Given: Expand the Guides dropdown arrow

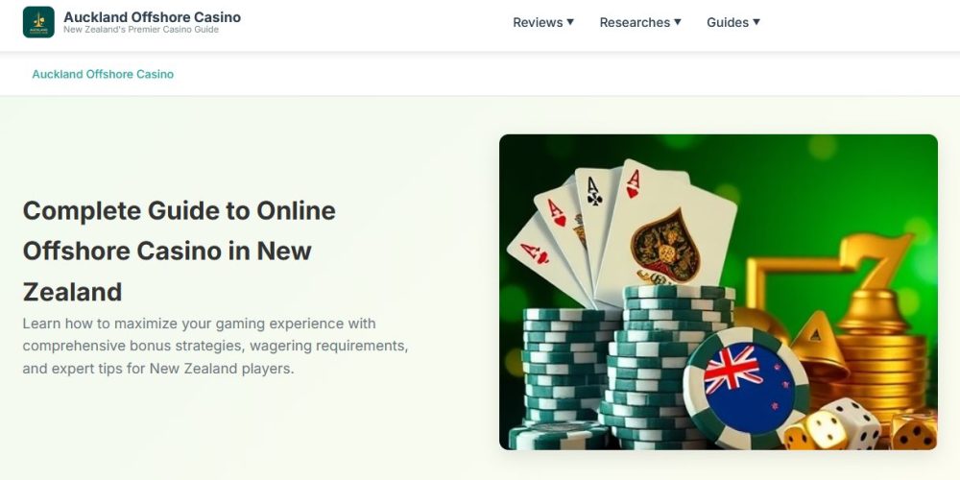Looking at the screenshot, I should click(756, 22).
